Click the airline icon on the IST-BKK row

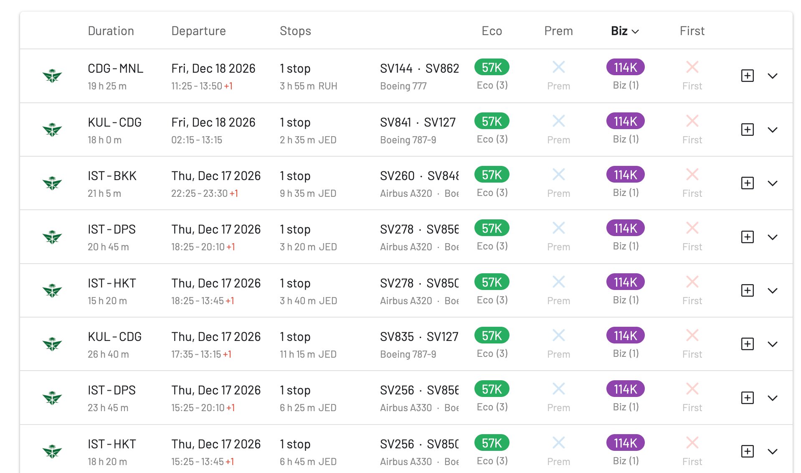coord(52,183)
